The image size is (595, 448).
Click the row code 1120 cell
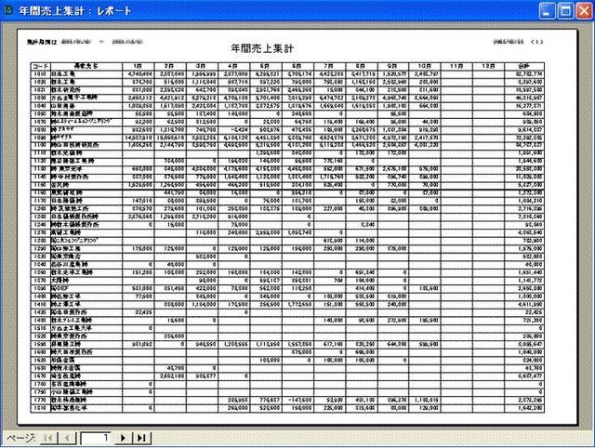[40, 161]
